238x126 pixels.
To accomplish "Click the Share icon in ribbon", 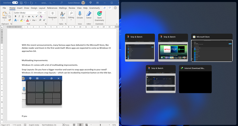I will click(x=104, y=8).
